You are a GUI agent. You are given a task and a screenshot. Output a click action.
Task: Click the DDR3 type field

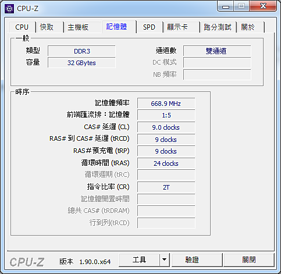[81, 51]
